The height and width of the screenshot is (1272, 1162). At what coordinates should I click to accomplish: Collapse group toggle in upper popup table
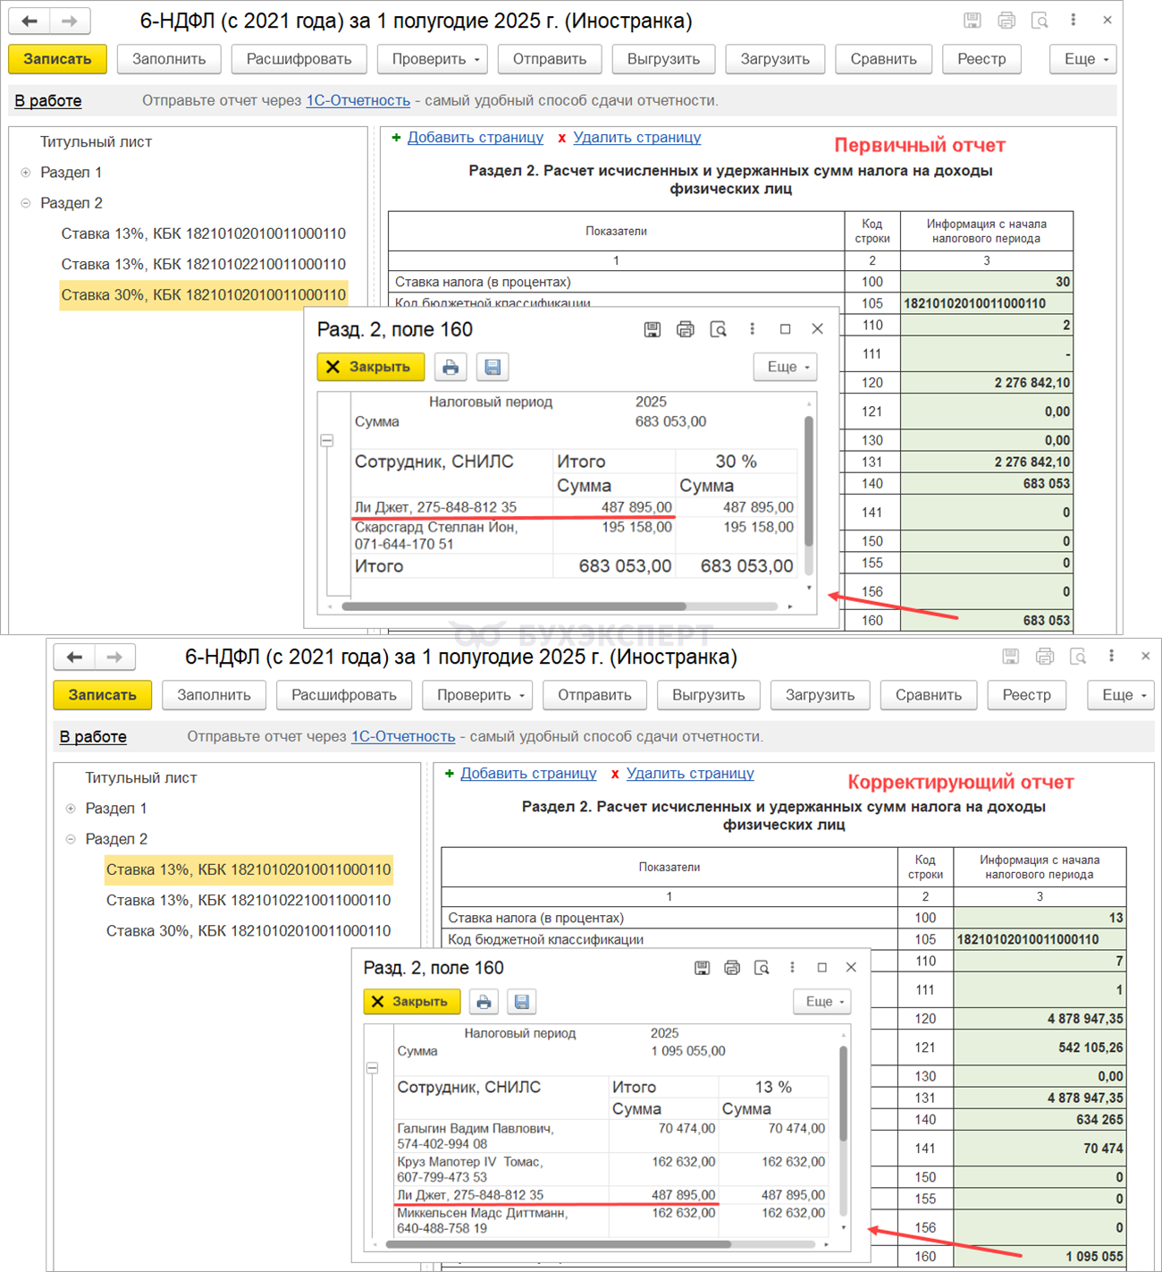pos(327,440)
